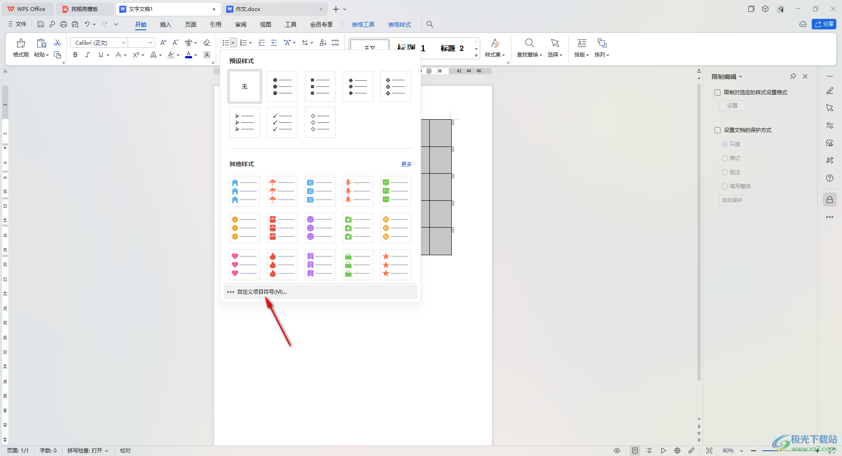Click the character shading A icon

coord(207,55)
